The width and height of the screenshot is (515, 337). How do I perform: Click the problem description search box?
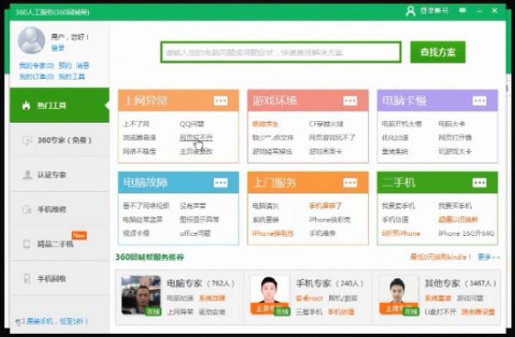click(281, 52)
